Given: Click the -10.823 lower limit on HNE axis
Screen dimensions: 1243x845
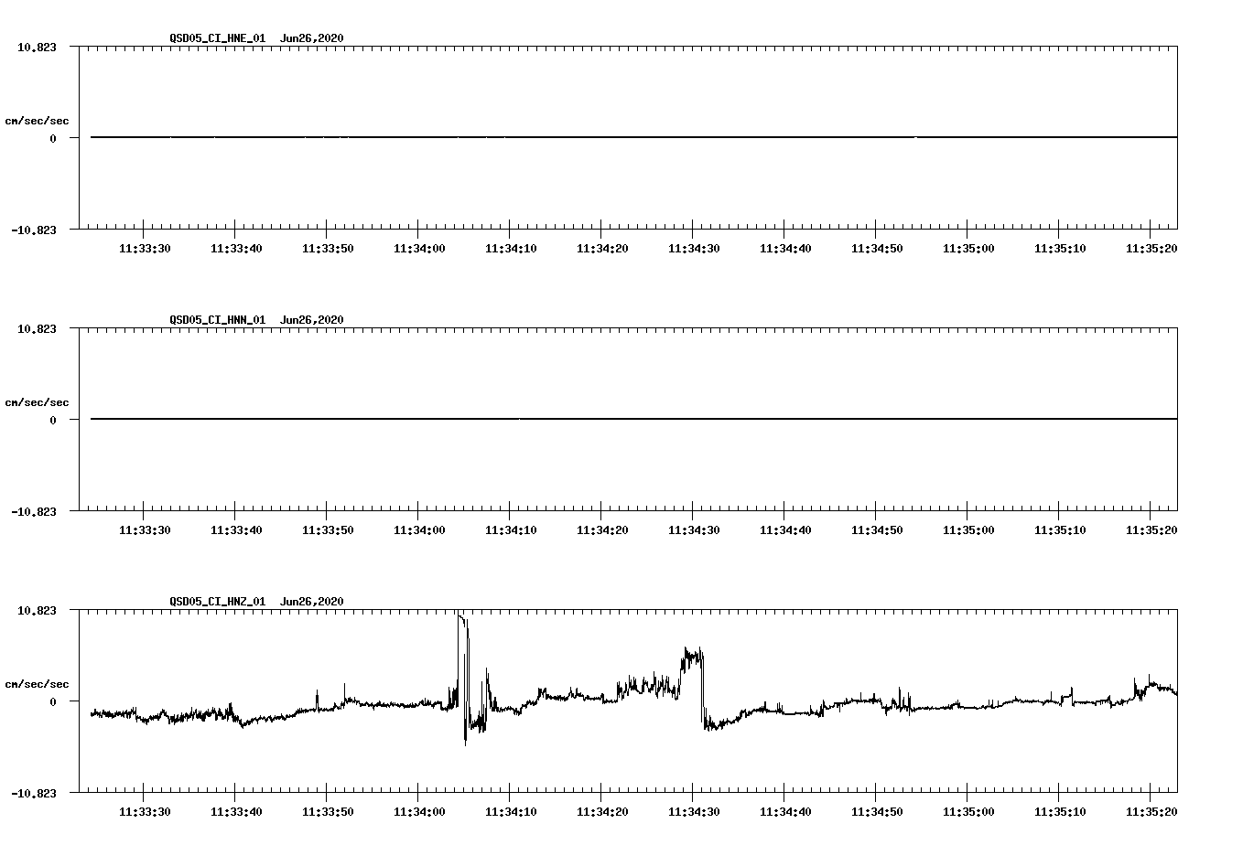Looking at the screenshot, I should [x=34, y=230].
